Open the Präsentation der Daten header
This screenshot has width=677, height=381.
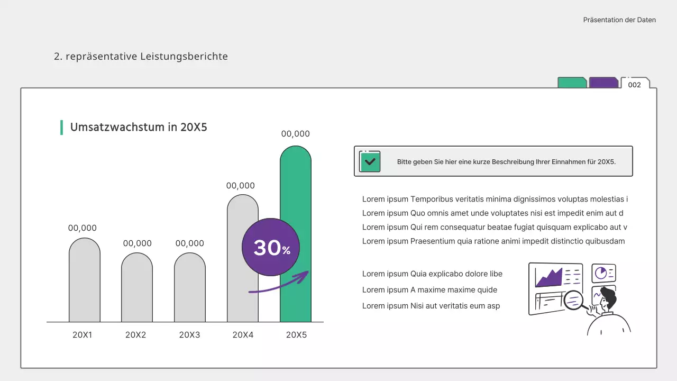click(619, 20)
